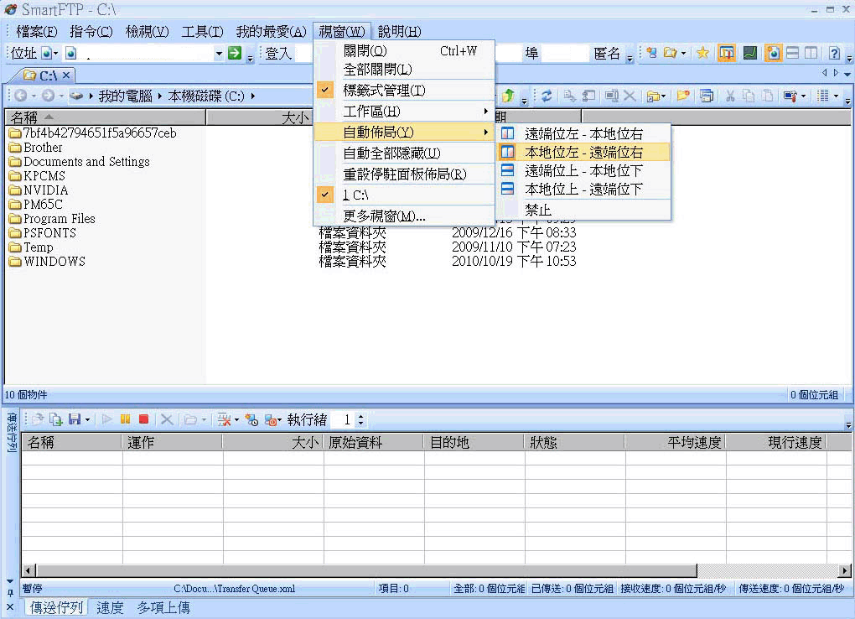
Task: Click the start (play) transfer queue icon
Action: 107,419
